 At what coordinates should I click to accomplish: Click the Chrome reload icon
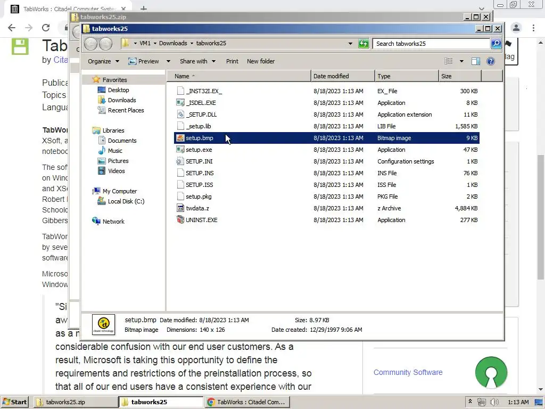[46, 28]
